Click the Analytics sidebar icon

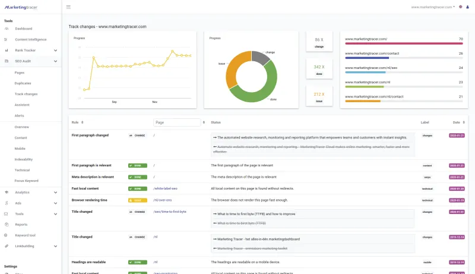pos(7,192)
